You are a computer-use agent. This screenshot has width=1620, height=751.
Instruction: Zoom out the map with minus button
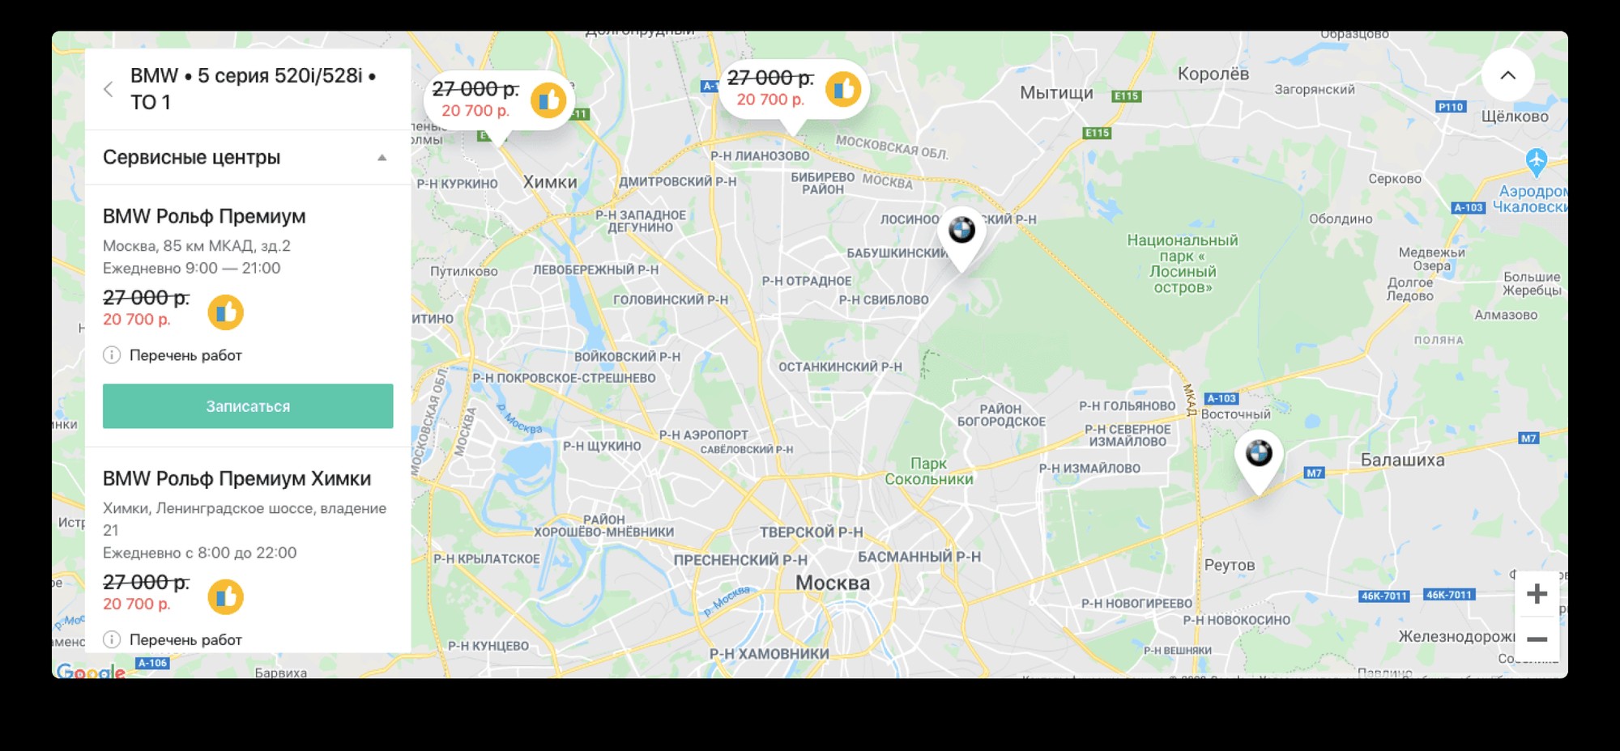pos(1537,639)
